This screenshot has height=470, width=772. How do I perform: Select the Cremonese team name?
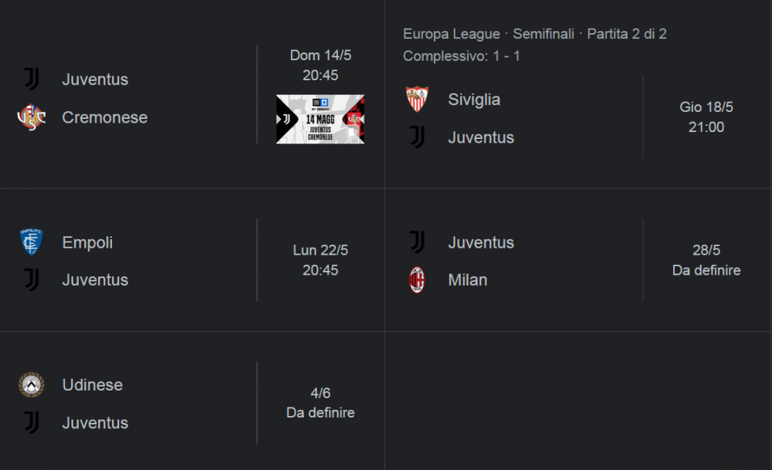105,117
